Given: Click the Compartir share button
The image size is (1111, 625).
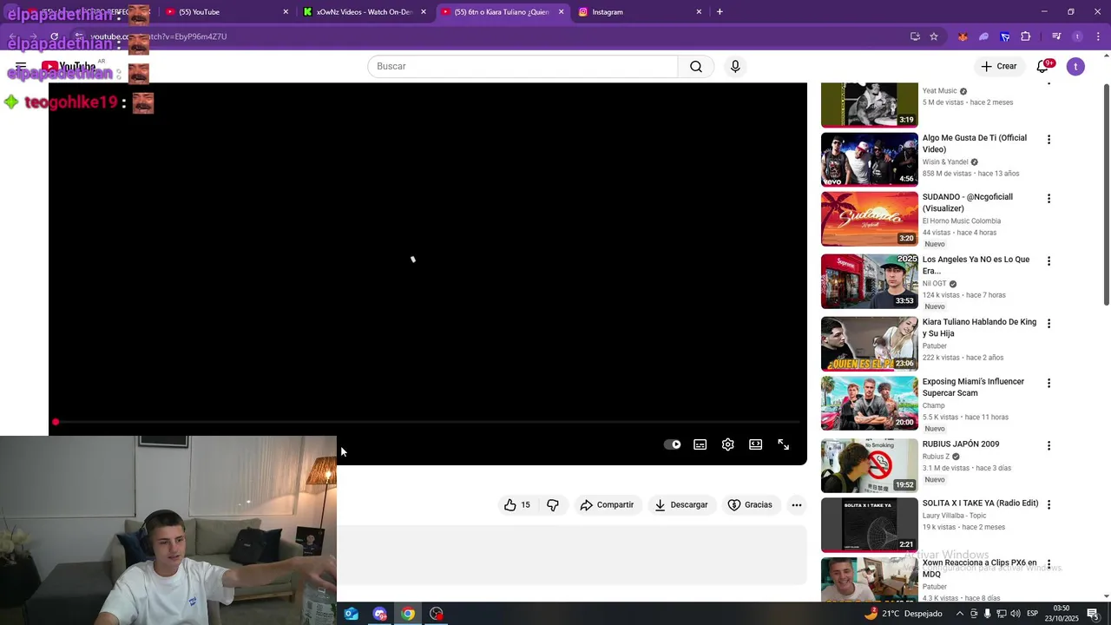Looking at the screenshot, I should point(607,505).
